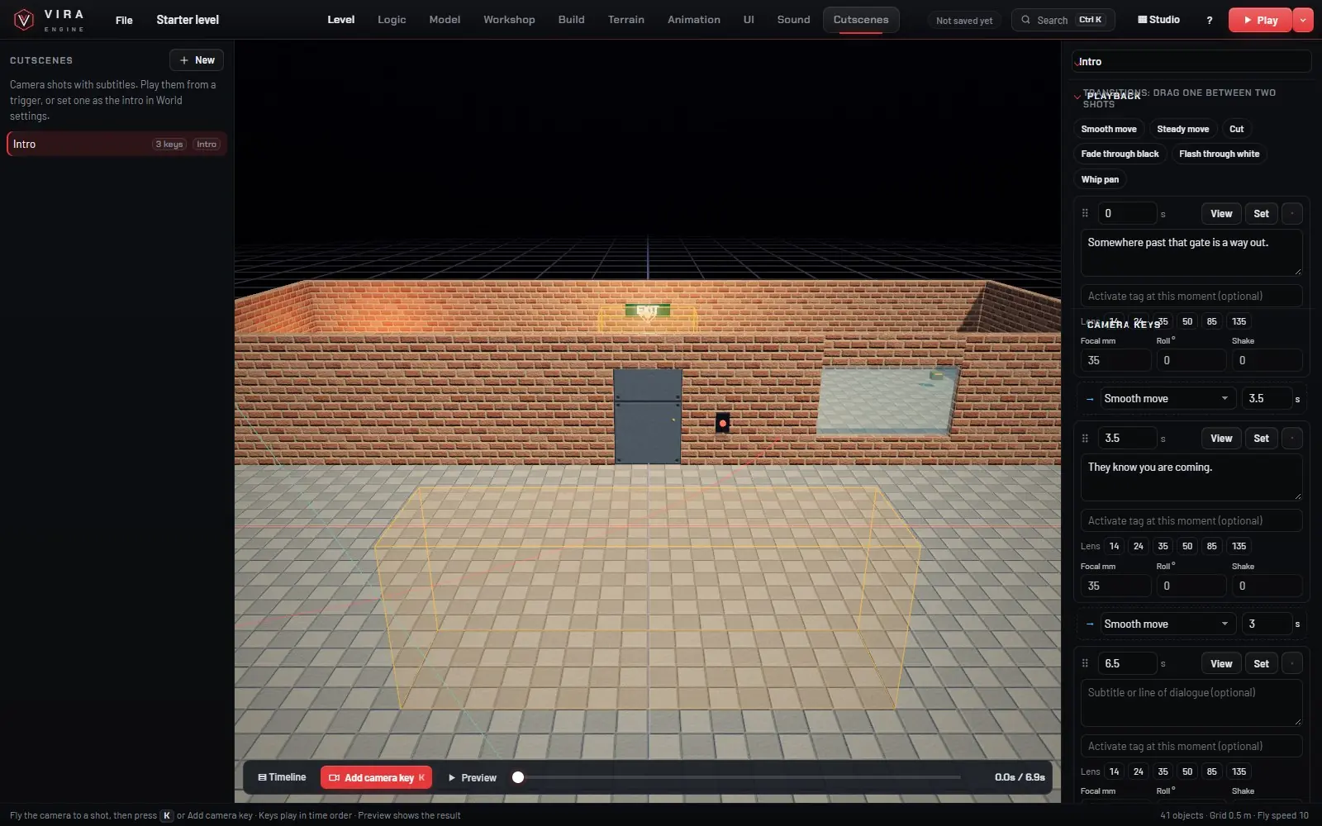Click Set for the key at 6.5 s
The width and height of the screenshot is (1322, 826).
[1261, 663]
